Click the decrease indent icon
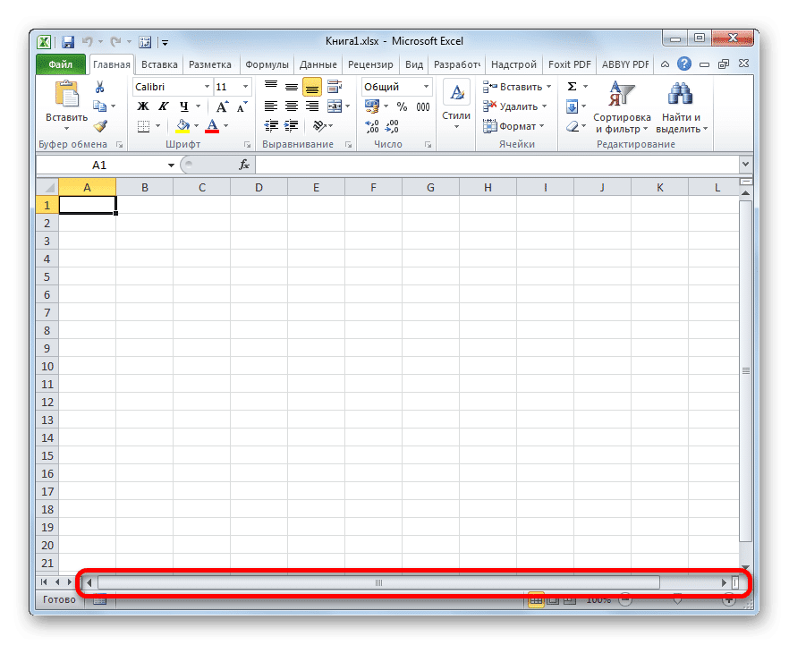 (x=271, y=126)
